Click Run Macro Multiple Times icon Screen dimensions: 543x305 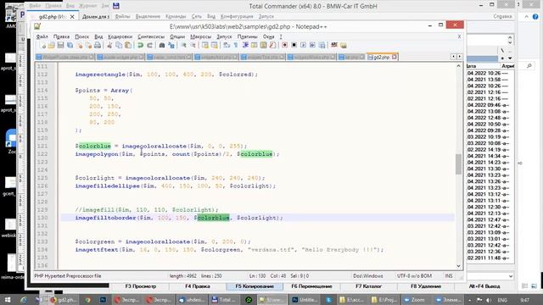pyautogui.click(x=312, y=45)
